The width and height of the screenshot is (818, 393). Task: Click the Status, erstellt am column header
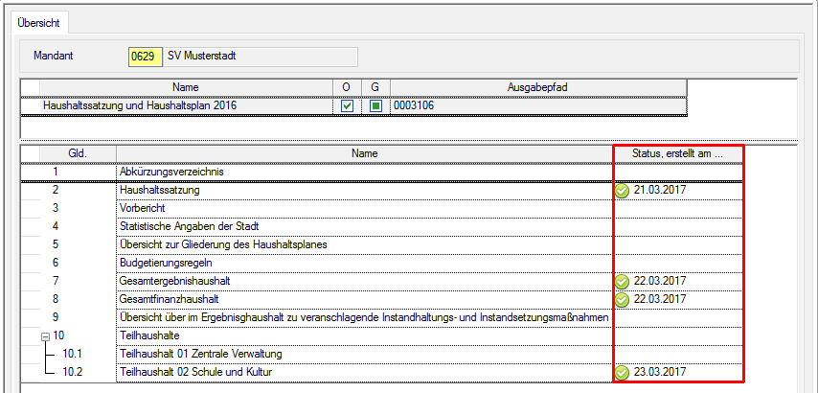tap(677, 153)
